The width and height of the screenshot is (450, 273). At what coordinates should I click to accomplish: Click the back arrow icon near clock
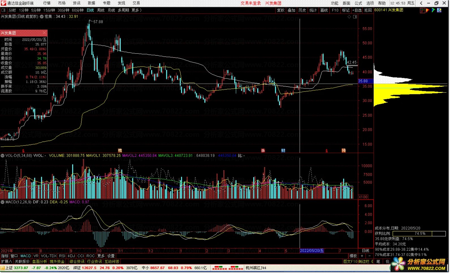click(421, 3)
